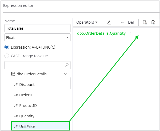Select the CASE - range to value option
The width and height of the screenshot is (160, 131).
[x=7, y=56]
